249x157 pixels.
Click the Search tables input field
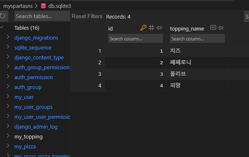(x=42, y=16)
